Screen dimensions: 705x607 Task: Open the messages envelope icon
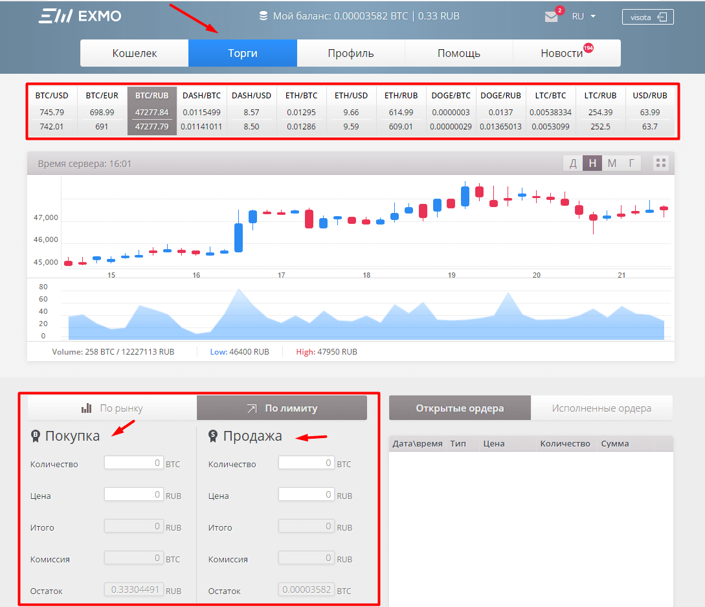click(x=551, y=17)
